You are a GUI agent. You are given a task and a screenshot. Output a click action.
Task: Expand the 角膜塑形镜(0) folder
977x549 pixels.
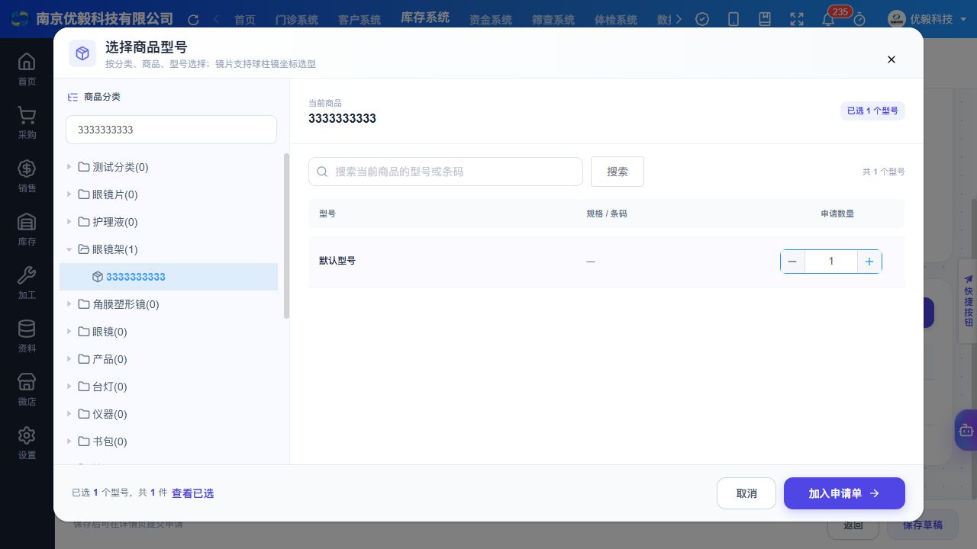tap(69, 304)
